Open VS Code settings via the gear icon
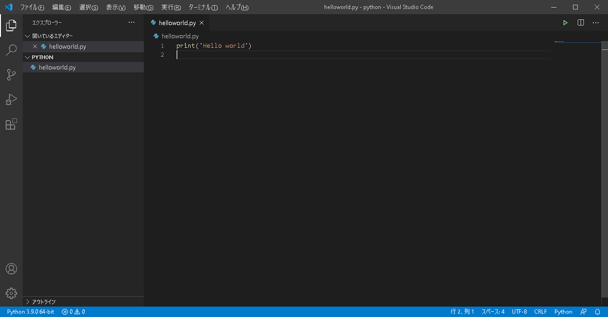Image resolution: width=608 pixels, height=317 pixels. (x=11, y=293)
